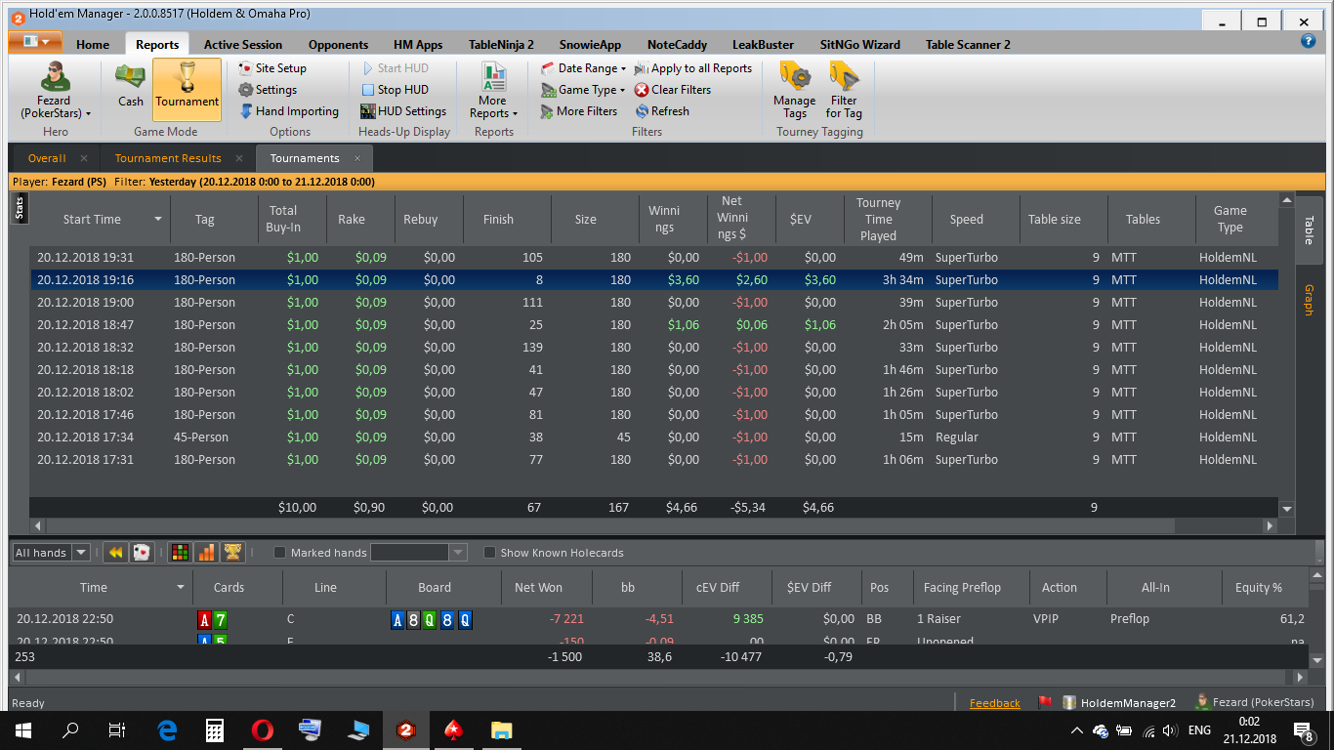Open the HM Apps tab
1334x750 pixels.
(x=418, y=44)
